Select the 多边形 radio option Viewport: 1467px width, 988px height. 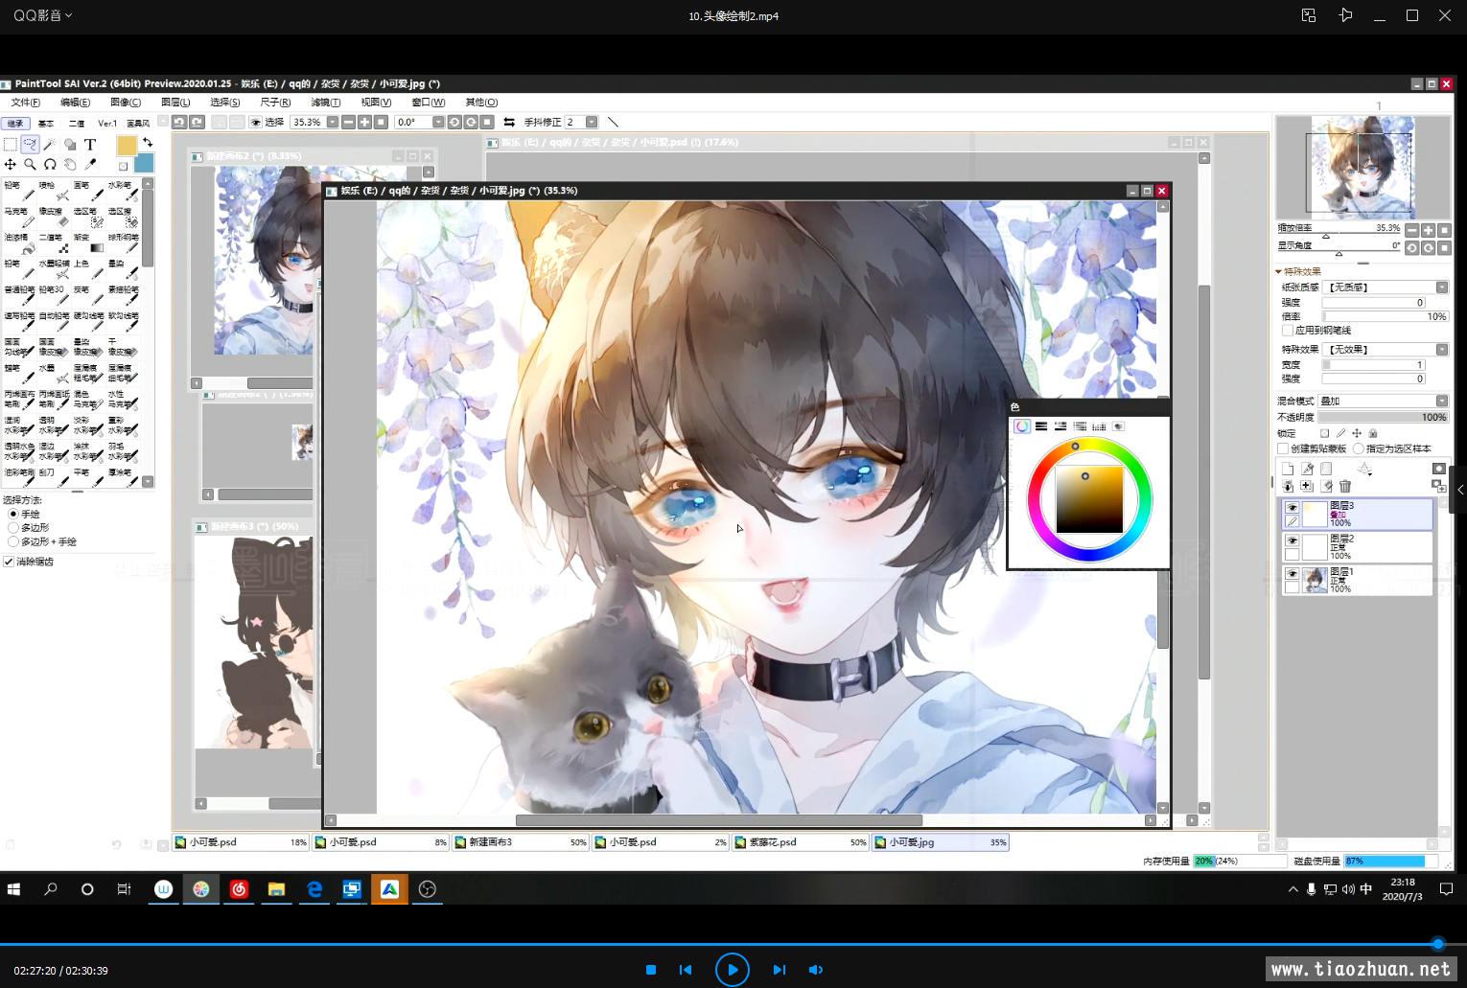pos(13,528)
